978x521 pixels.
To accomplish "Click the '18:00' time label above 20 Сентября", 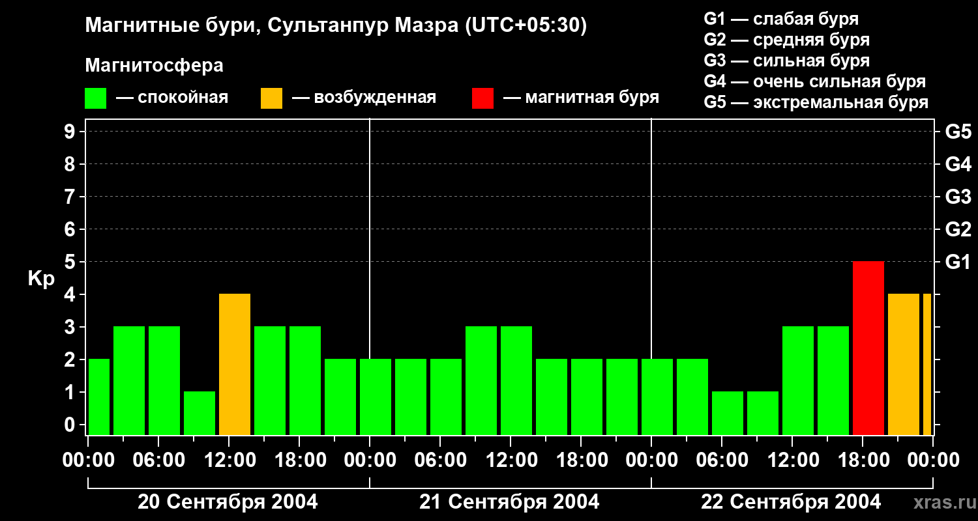I will 299,460.
